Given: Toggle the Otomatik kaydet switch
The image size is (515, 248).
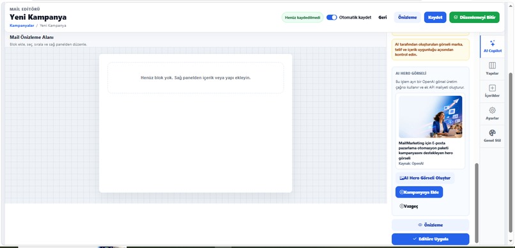Looking at the screenshot, I should pyautogui.click(x=332, y=17).
